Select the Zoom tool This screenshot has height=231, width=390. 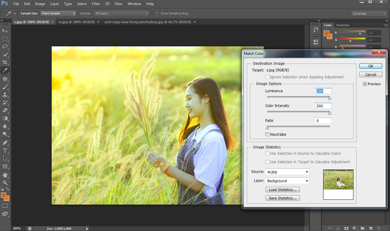pyautogui.click(x=5, y=183)
